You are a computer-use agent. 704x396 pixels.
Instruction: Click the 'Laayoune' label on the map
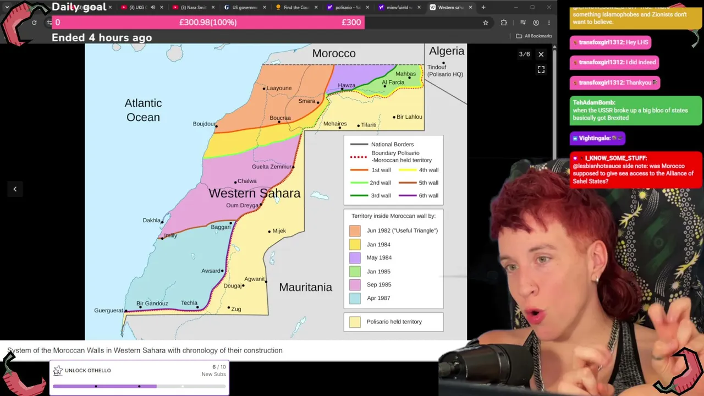coord(279,88)
